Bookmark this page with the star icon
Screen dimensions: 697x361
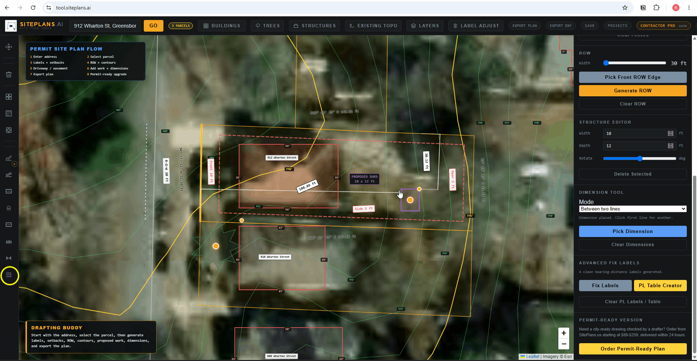coord(625,8)
